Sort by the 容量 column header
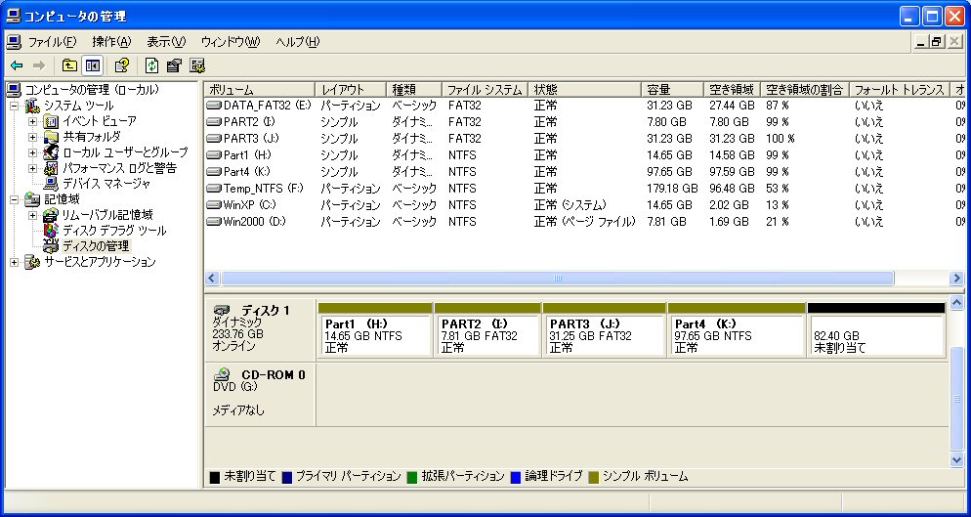971x517 pixels. [672, 90]
